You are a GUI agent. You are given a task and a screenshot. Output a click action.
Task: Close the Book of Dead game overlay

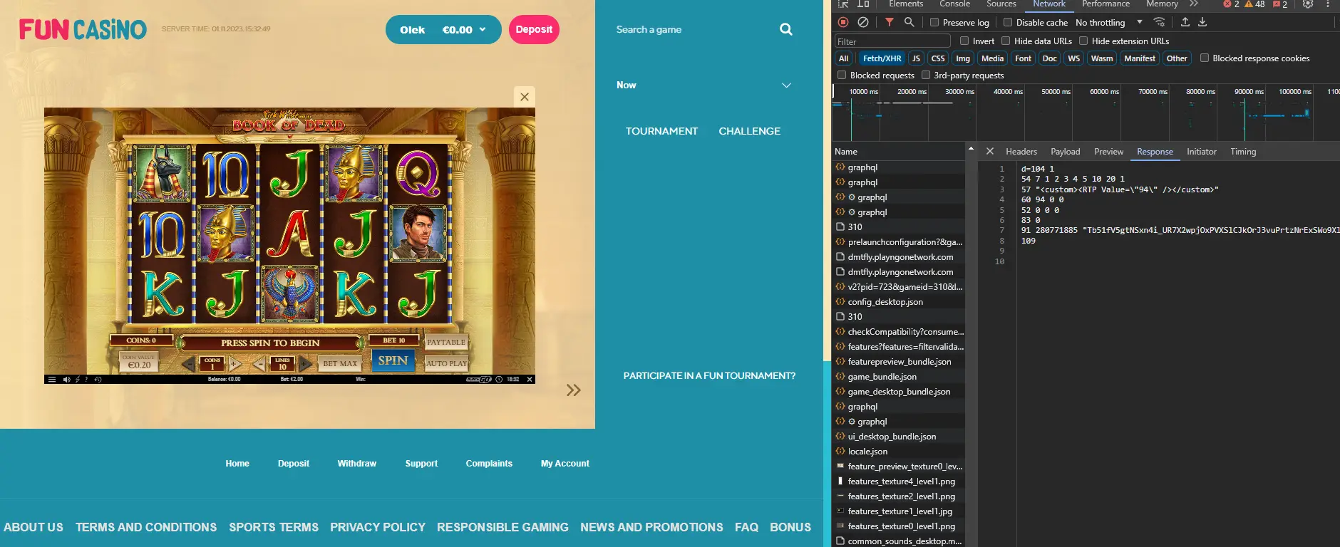(x=525, y=97)
